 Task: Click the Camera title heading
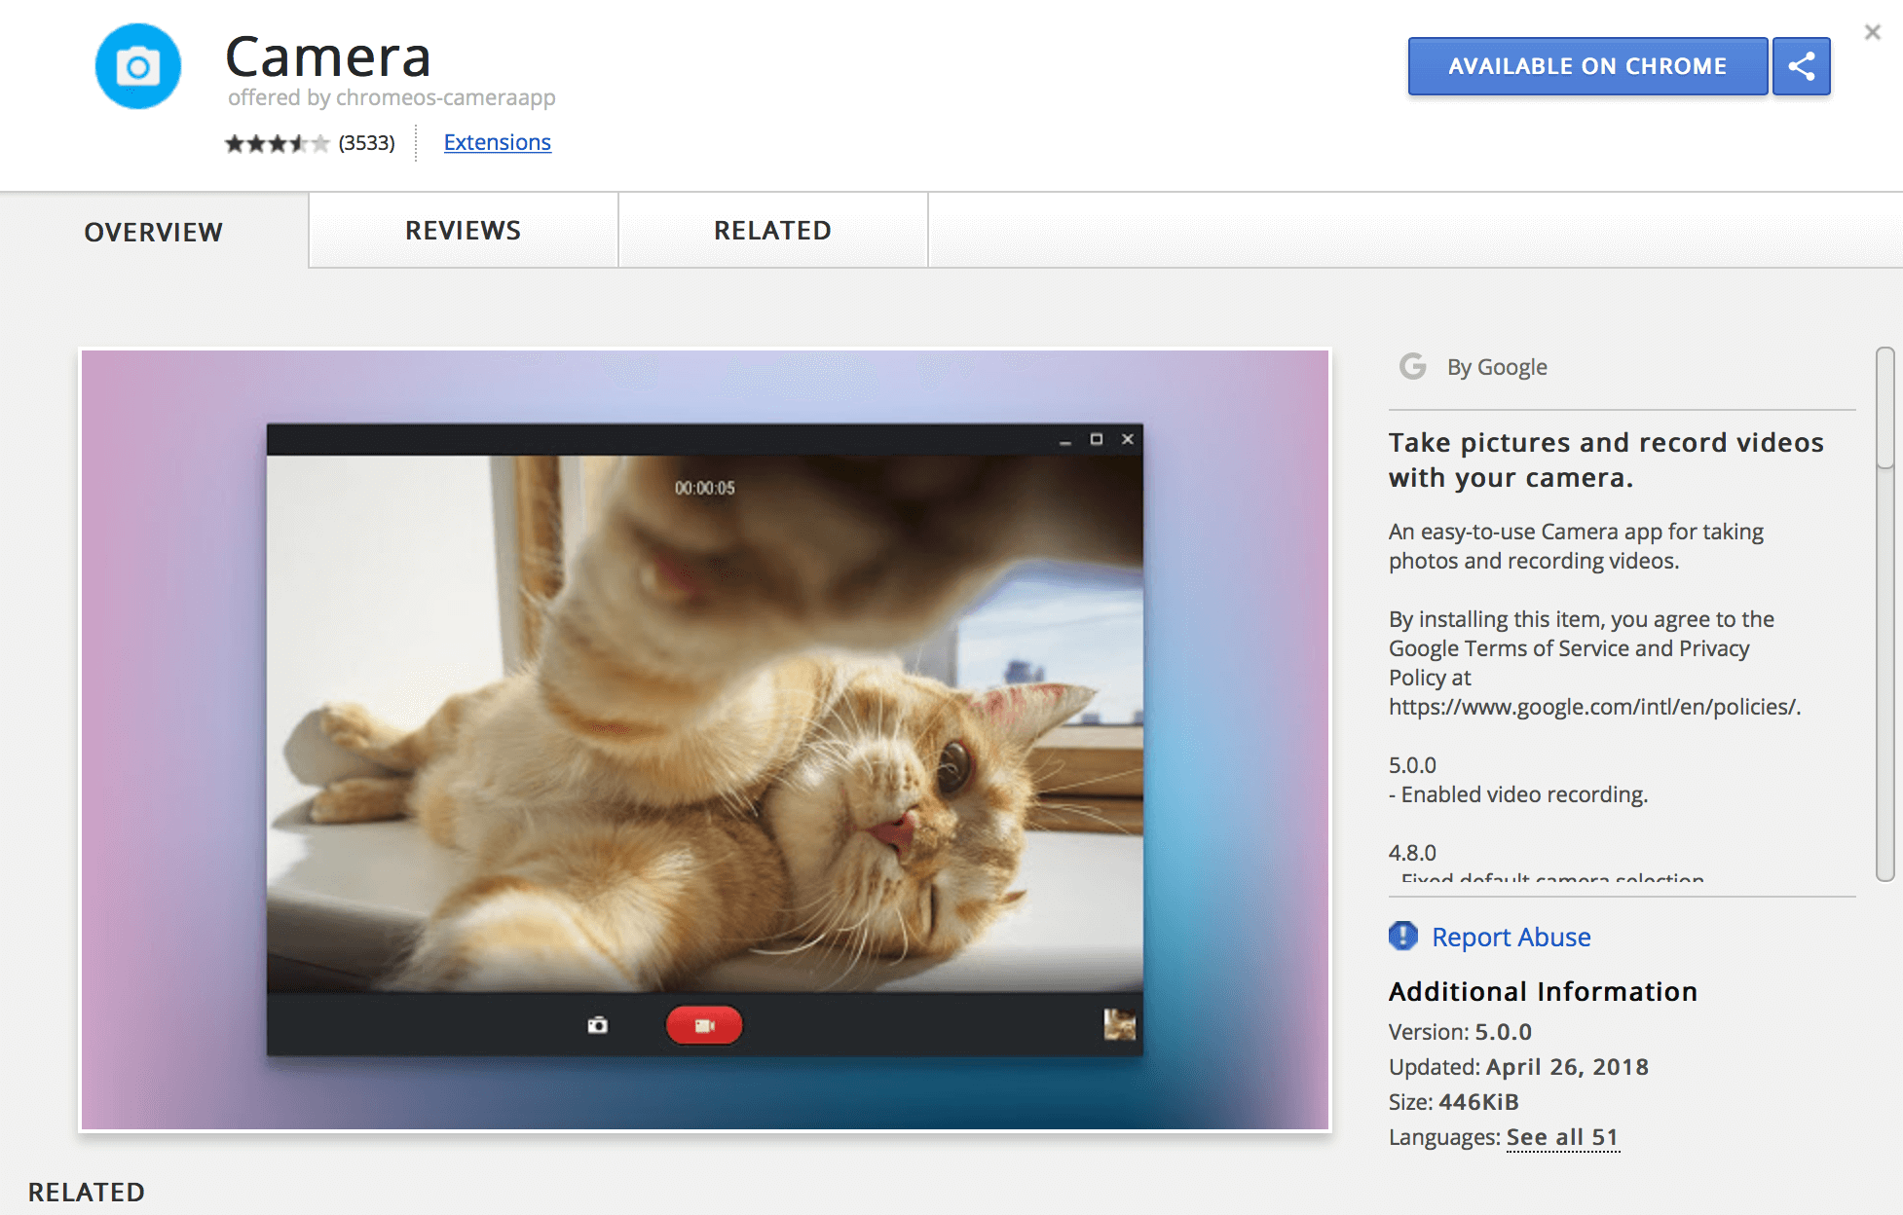point(328,56)
